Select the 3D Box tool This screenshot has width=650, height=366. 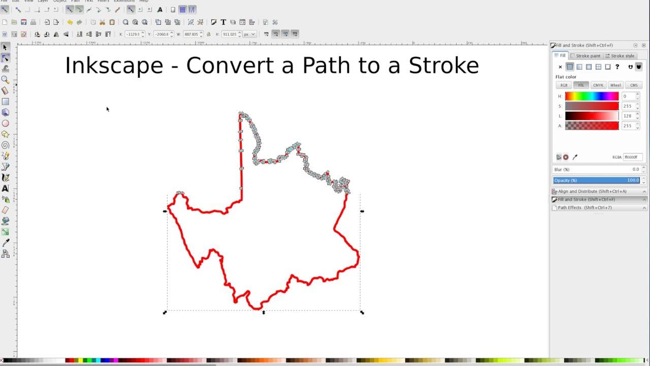coord(5,112)
